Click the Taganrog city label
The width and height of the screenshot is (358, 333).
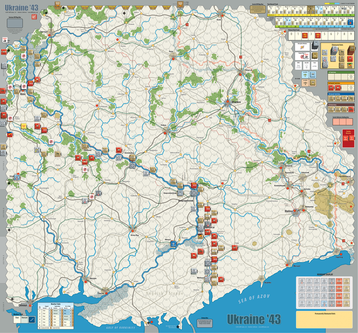tap(339, 257)
